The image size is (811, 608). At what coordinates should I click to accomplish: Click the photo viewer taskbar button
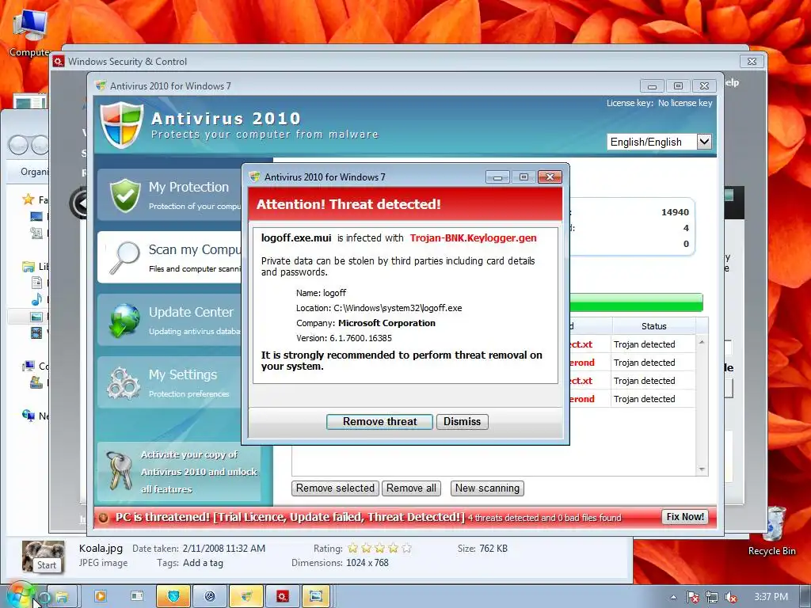point(316,597)
